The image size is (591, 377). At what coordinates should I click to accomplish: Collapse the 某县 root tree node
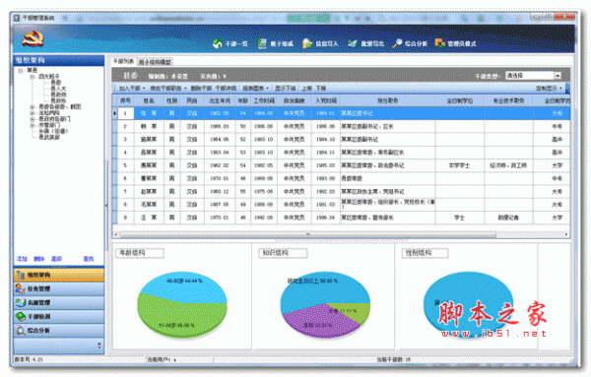coord(21,71)
